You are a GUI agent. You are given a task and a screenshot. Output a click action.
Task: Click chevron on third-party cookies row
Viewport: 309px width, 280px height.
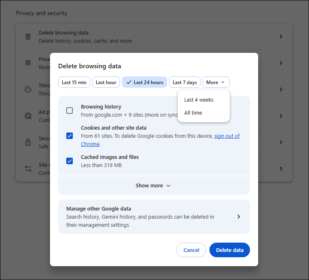point(281,89)
